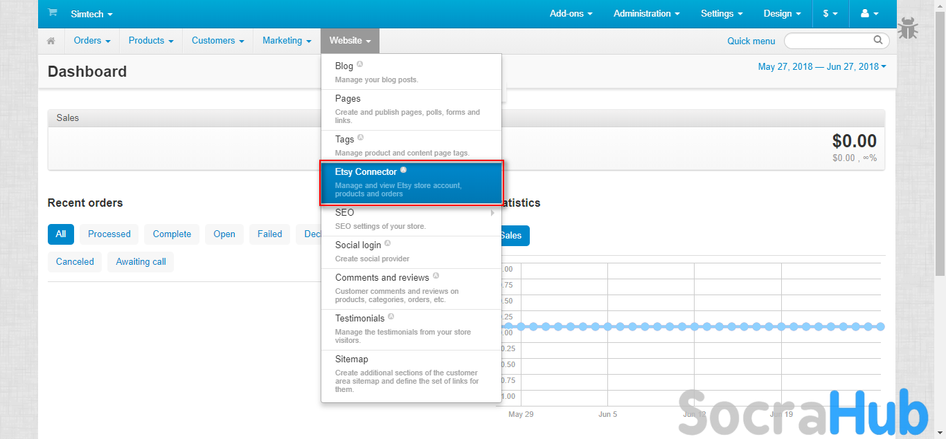Open the date range dropdown
The image size is (946, 439).
click(x=822, y=66)
